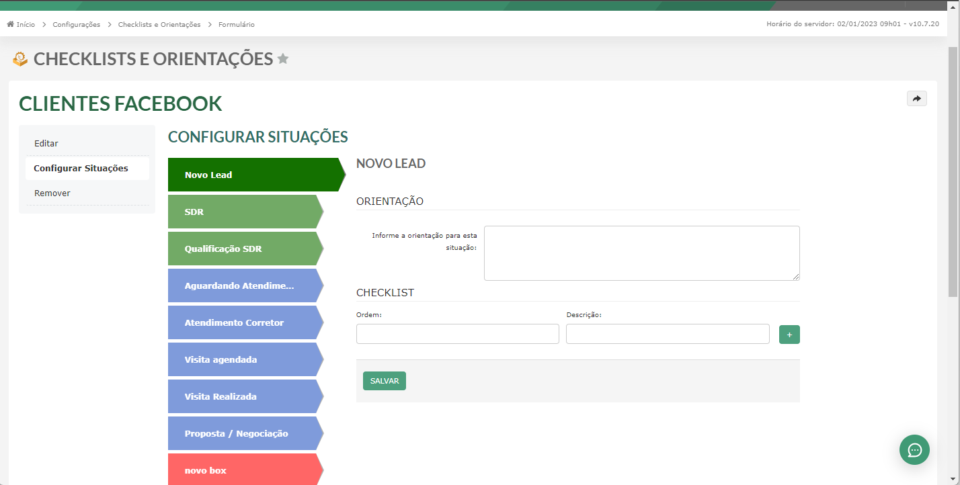The width and height of the screenshot is (960, 485).
Task: Open the chat support bubble
Action: pyautogui.click(x=914, y=449)
